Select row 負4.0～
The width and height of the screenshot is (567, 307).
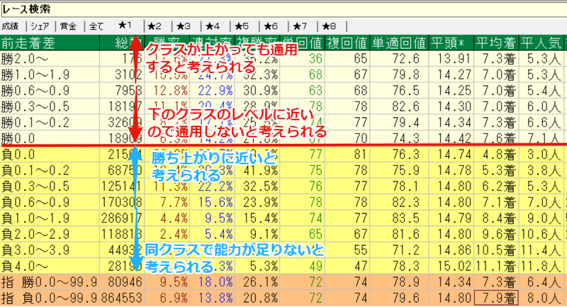coord(283,266)
